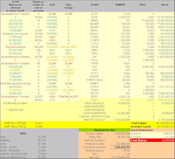This screenshot has width=175, height=159.
Task: Select the red Total Shares cell
Action: click(153, 140)
